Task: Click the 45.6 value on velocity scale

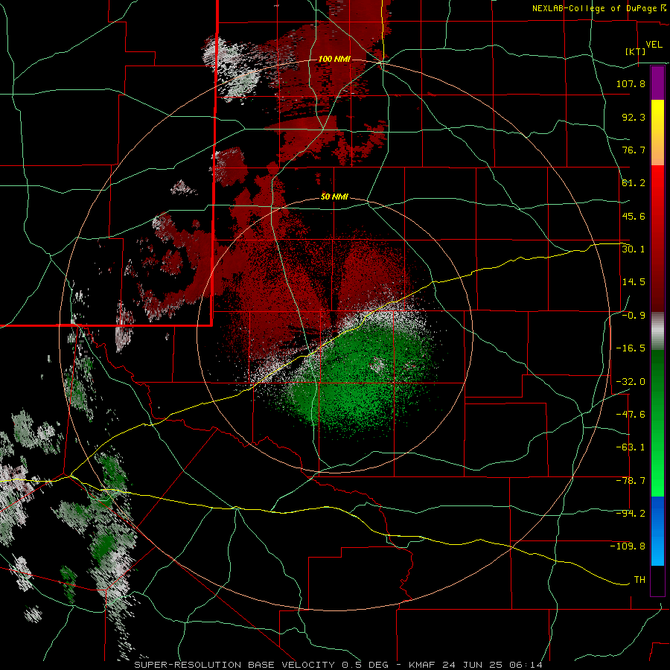Action: click(634, 216)
